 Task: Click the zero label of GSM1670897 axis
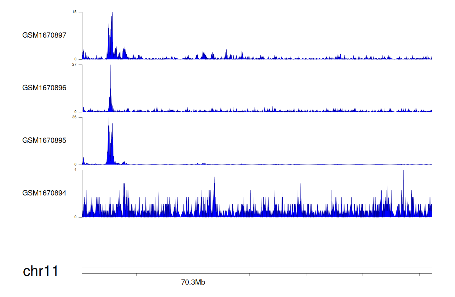click(76, 59)
